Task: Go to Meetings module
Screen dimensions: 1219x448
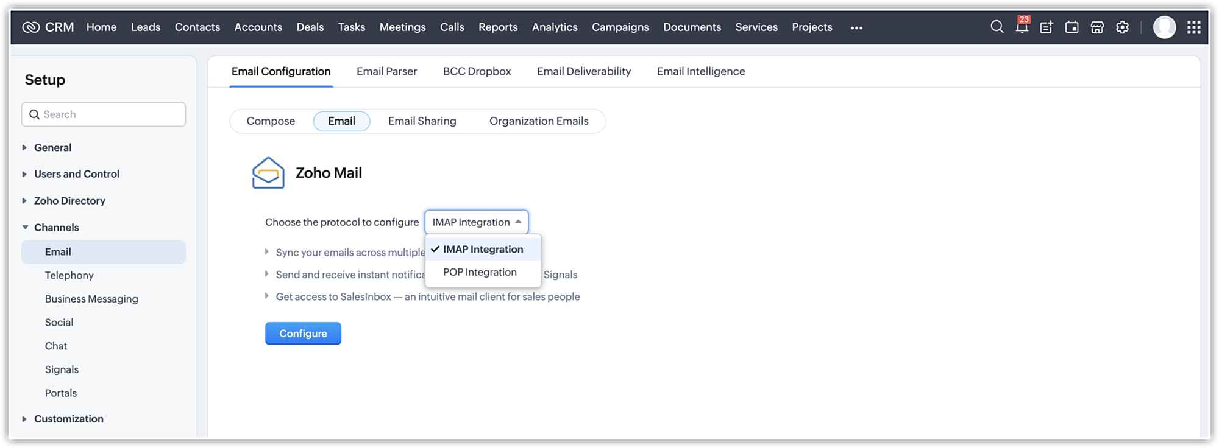Action: (x=403, y=27)
